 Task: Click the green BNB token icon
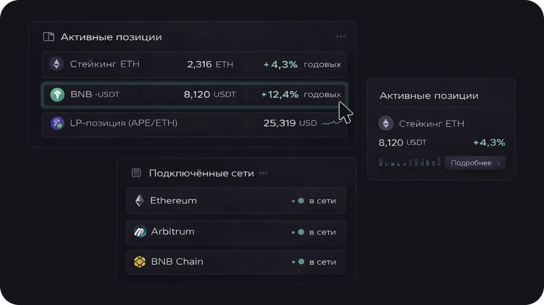point(57,95)
